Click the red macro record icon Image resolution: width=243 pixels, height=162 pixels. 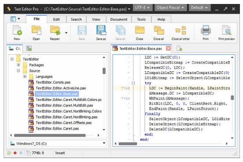15,153
